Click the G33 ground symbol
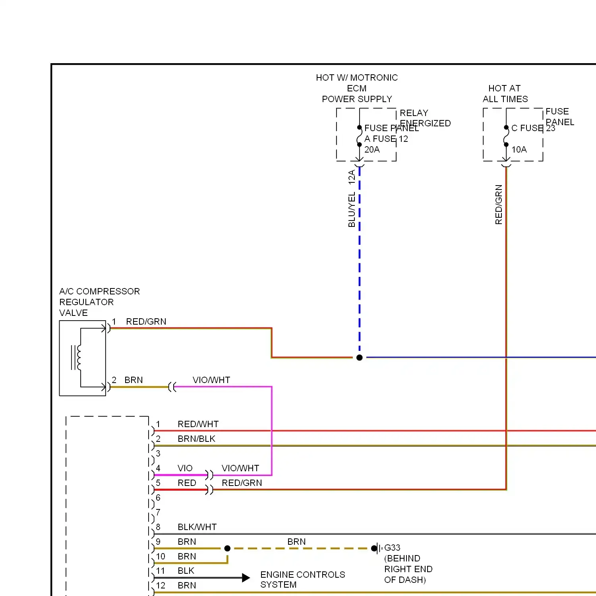This screenshot has height=596, width=596. point(377,549)
